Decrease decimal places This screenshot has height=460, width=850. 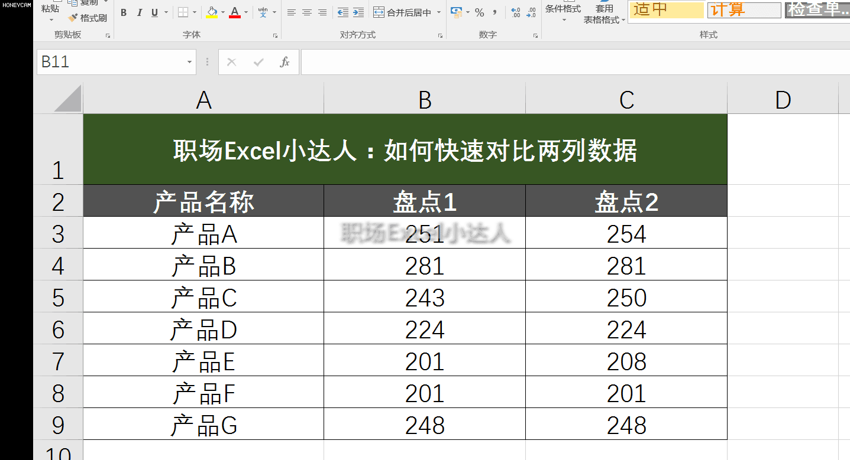531,12
